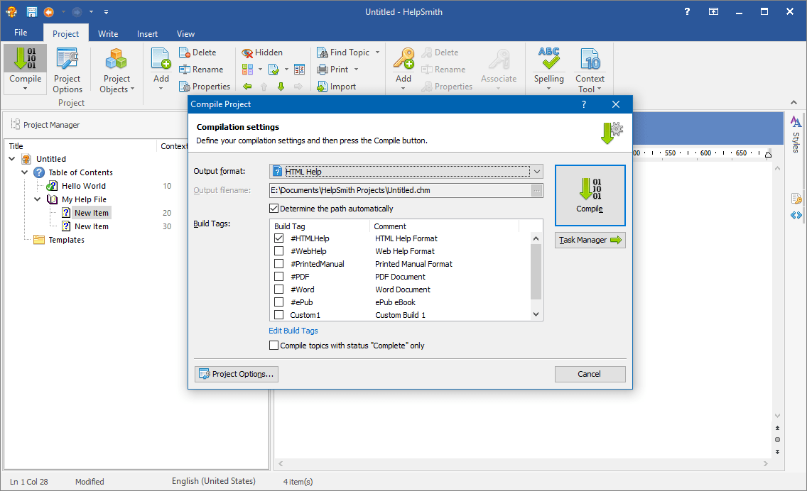Switch to the Write tab

point(108,34)
